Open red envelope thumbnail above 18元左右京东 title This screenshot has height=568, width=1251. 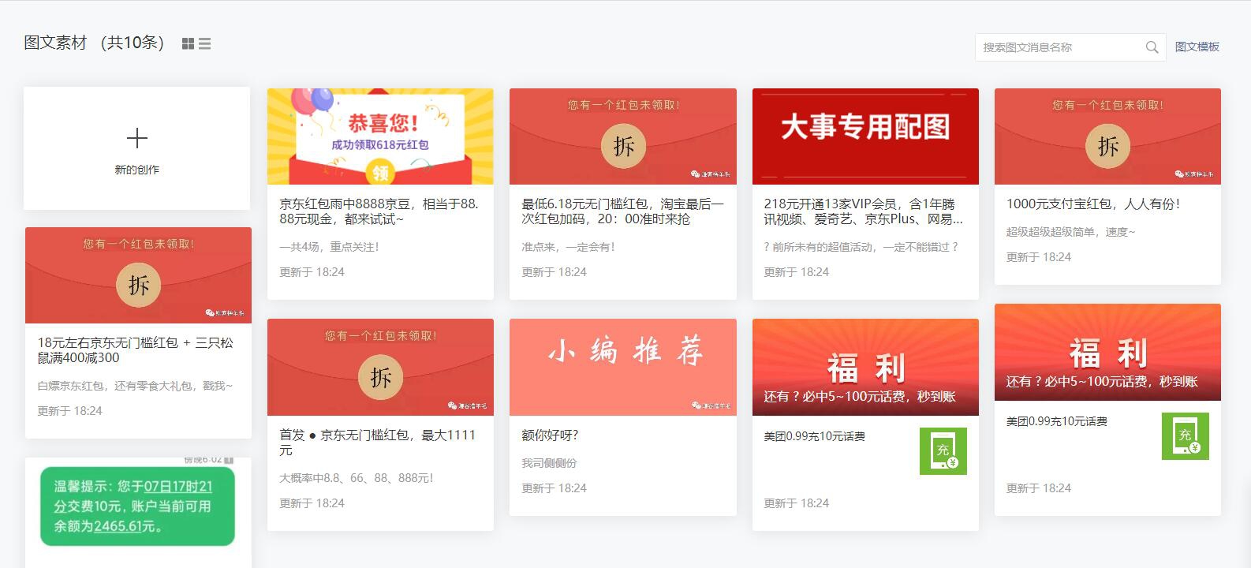[138, 275]
